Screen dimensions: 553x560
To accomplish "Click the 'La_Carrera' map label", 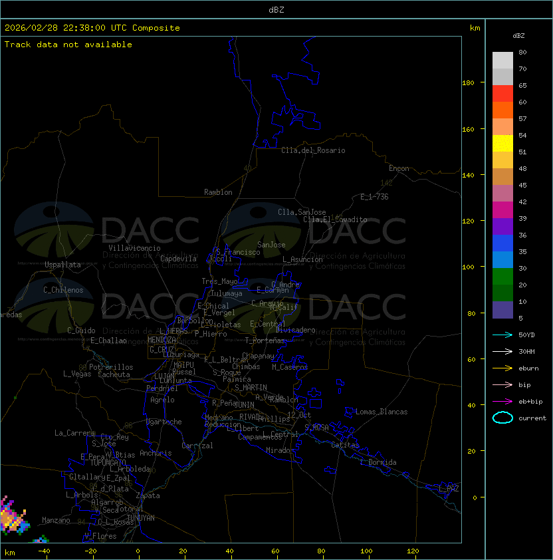I will [74, 433].
